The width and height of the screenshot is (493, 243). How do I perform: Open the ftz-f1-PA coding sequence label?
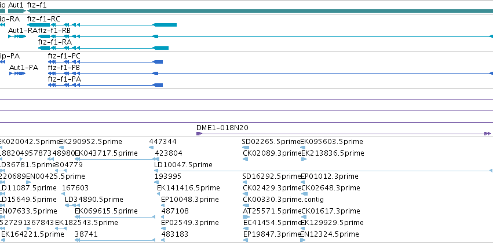coord(64,79)
